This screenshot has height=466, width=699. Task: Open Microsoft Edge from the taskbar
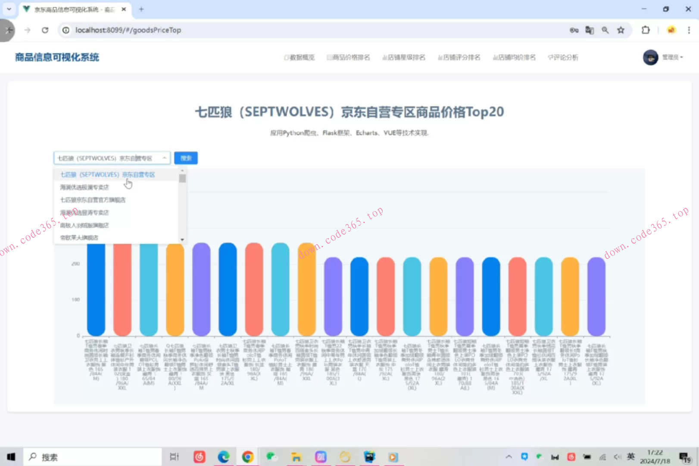coord(223,457)
